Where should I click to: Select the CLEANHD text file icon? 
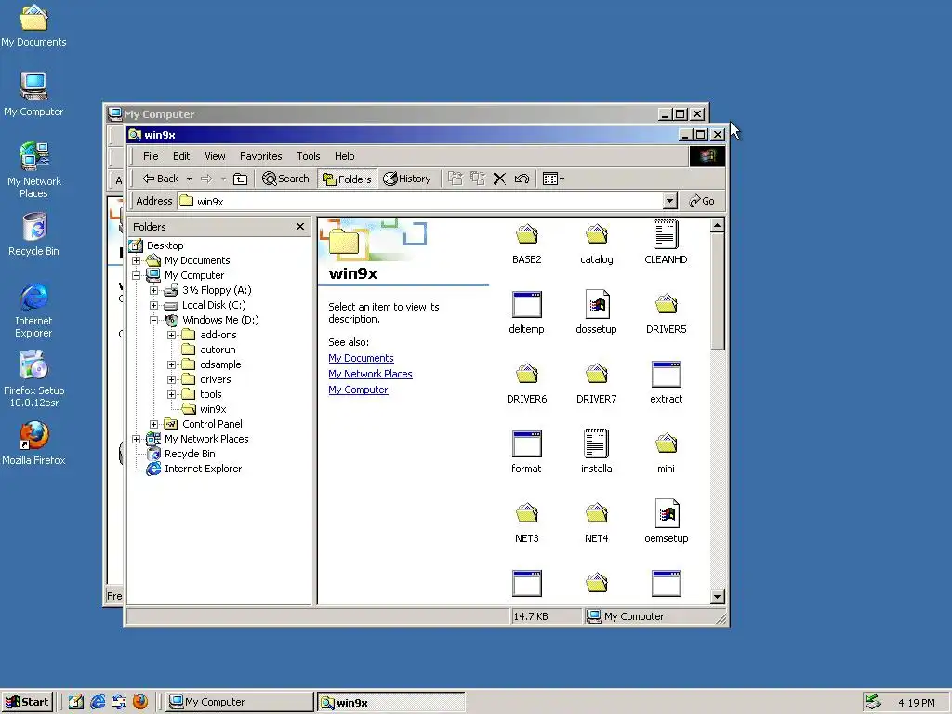click(666, 234)
